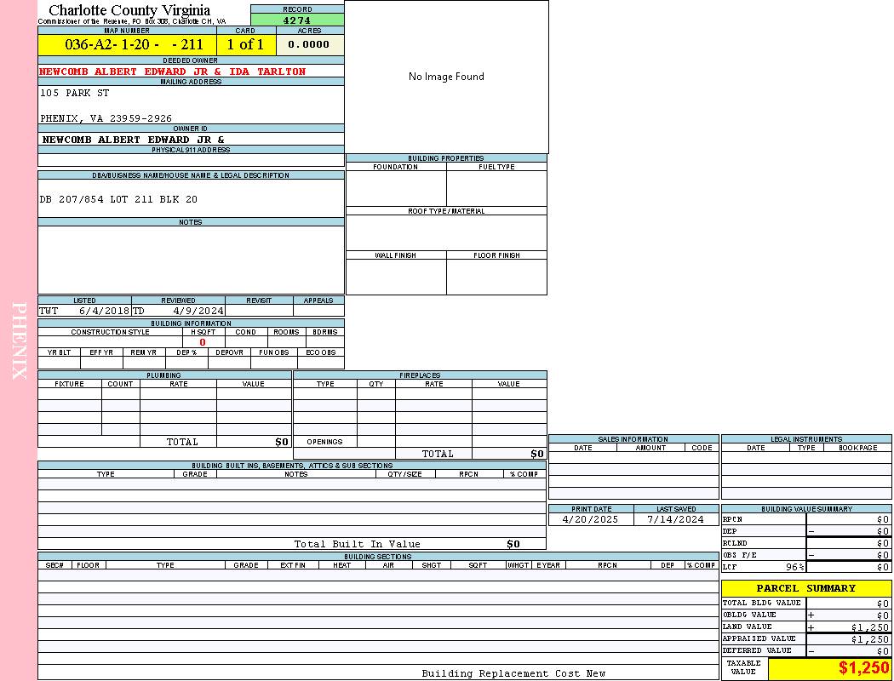Click the taxable value $1,250 amount

point(863,668)
